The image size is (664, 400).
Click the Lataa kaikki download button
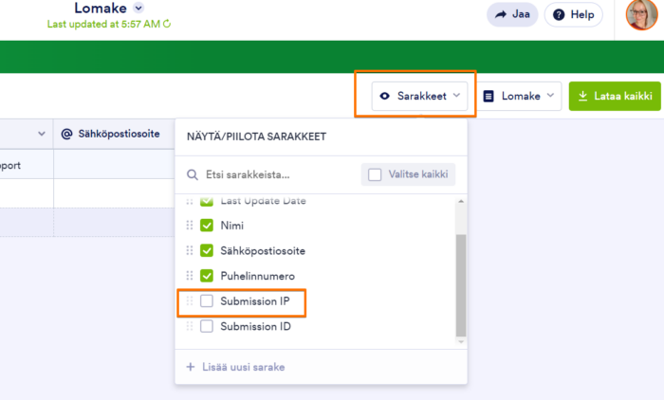pyautogui.click(x=615, y=96)
